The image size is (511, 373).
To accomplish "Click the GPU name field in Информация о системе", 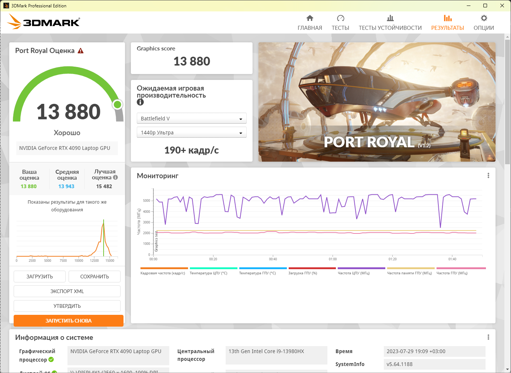I will 118,355.
